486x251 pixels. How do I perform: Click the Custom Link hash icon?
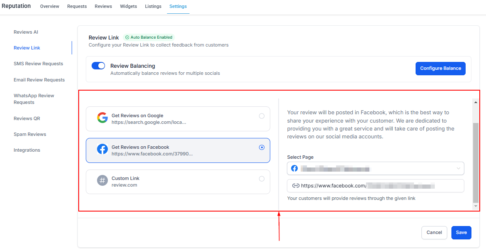tap(102, 181)
